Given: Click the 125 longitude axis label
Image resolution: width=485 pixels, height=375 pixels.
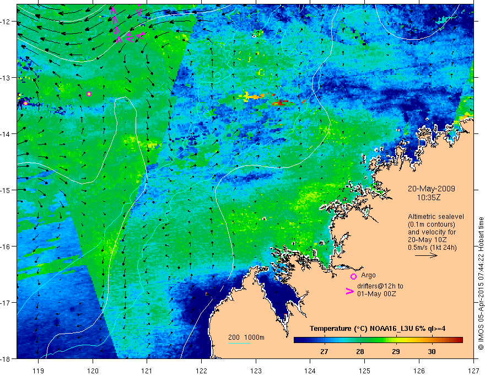Looking at the screenshot, I should (x=364, y=371).
